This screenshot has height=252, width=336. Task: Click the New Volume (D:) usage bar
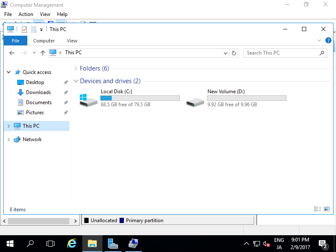click(247, 98)
